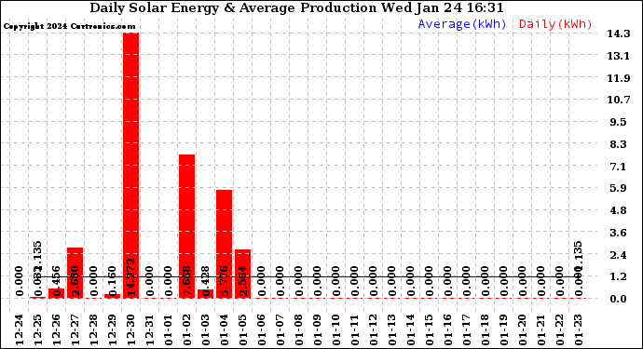
Task: Click the 2.4 y-axis value
Action: coord(619,255)
